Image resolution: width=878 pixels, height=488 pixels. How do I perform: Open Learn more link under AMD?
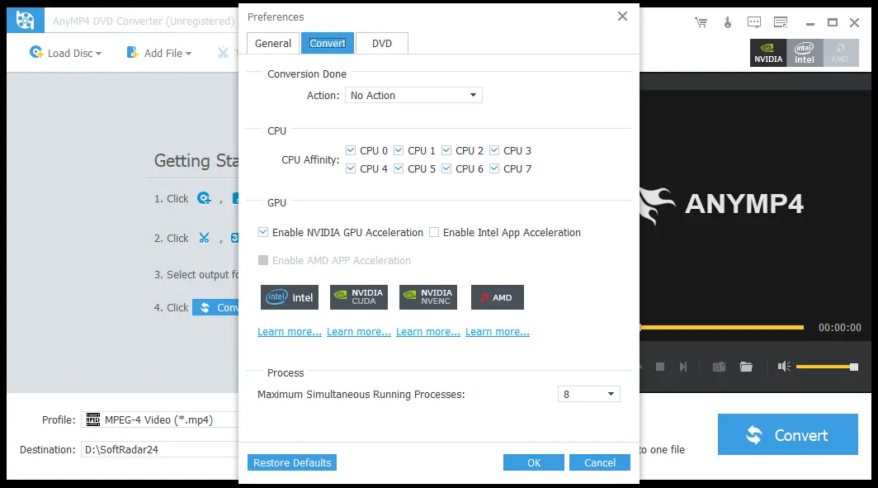[498, 332]
